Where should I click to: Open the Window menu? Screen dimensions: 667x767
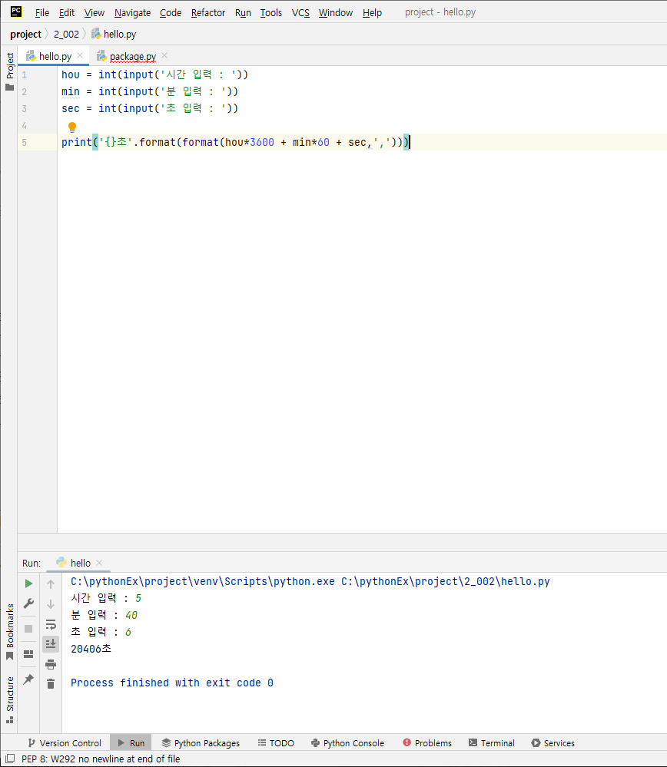point(336,13)
